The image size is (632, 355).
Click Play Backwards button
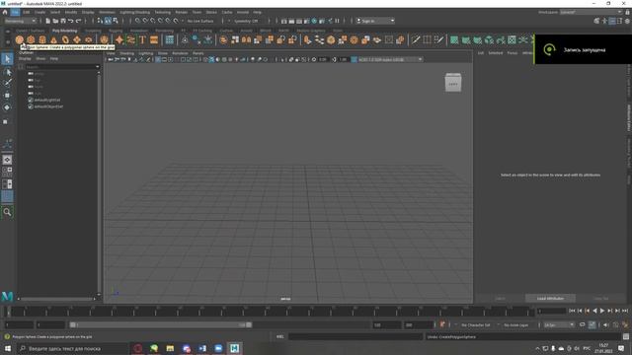tap(594, 311)
